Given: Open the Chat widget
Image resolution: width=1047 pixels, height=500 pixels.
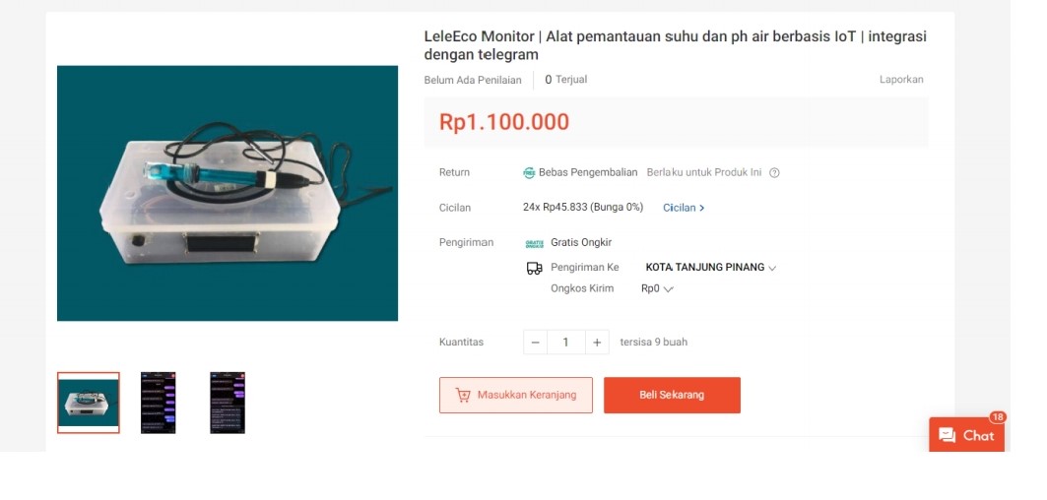Looking at the screenshot, I should 966,435.
